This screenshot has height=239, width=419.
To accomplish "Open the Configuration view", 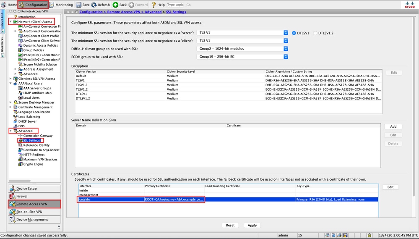I will (x=33, y=5).
